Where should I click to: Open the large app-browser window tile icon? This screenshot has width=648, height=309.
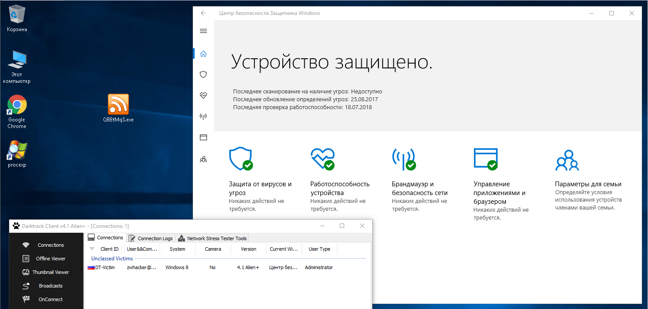tap(486, 159)
